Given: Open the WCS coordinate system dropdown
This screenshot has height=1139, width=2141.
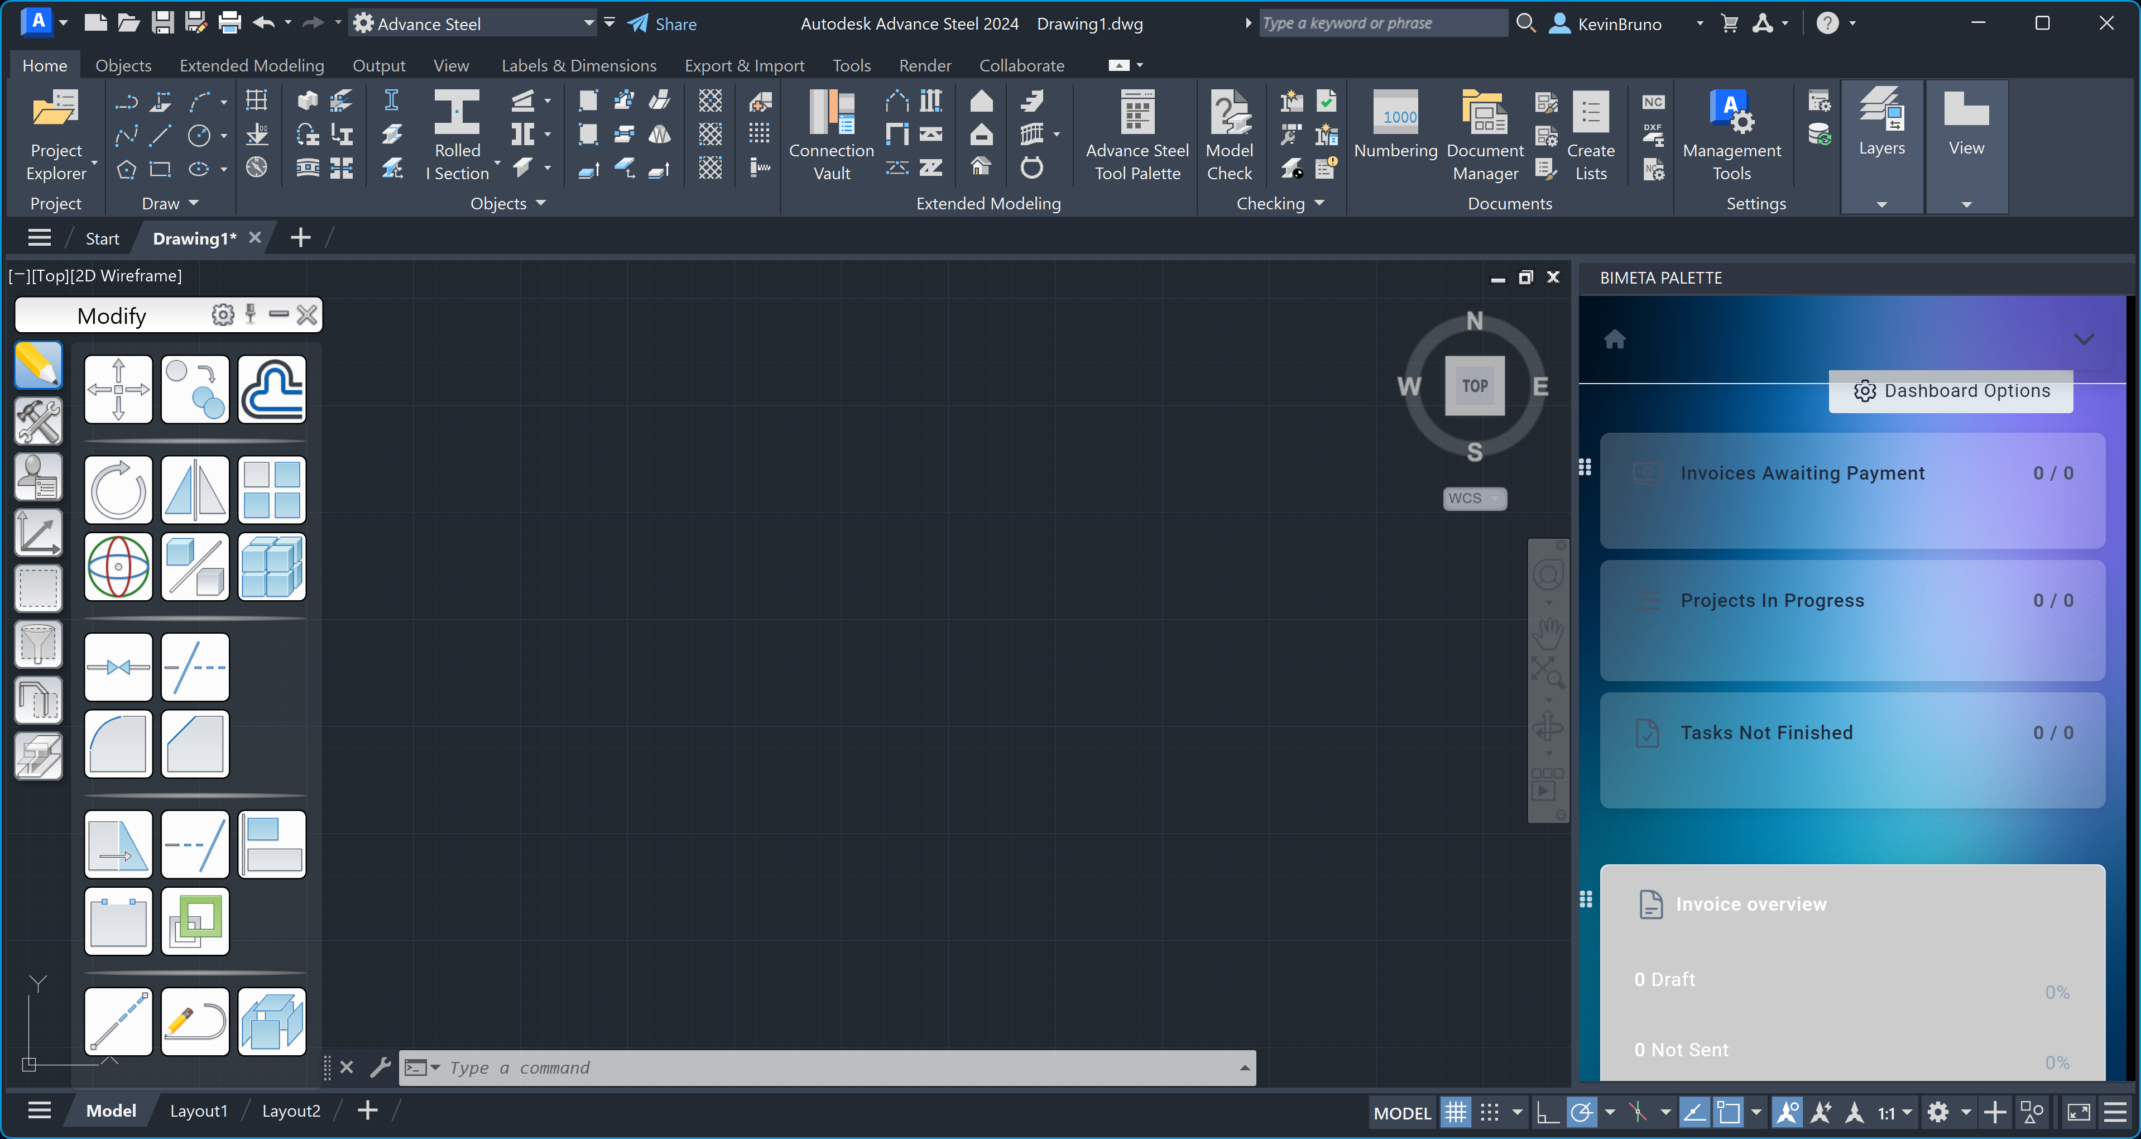Looking at the screenshot, I should coord(1475,498).
